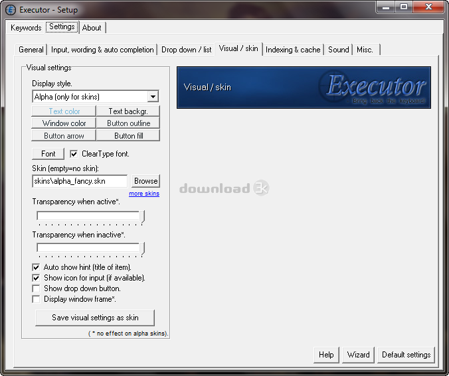Browse for a skin file
This screenshot has width=449, height=376.
(x=145, y=181)
